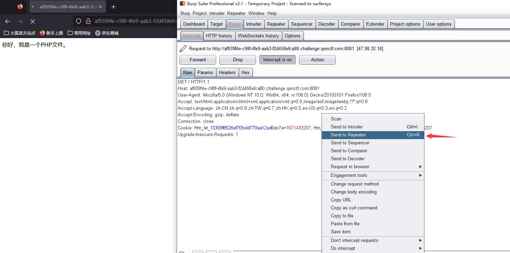
Task: Select Change body encoding
Action: pos(373,192)
